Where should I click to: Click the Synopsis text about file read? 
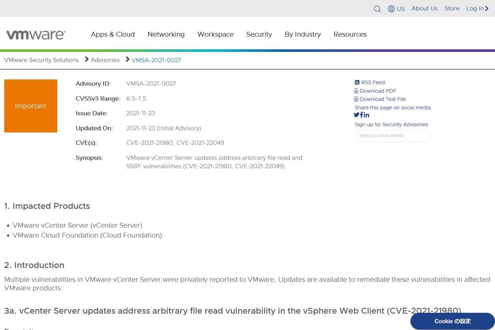(x=214, y=162)
